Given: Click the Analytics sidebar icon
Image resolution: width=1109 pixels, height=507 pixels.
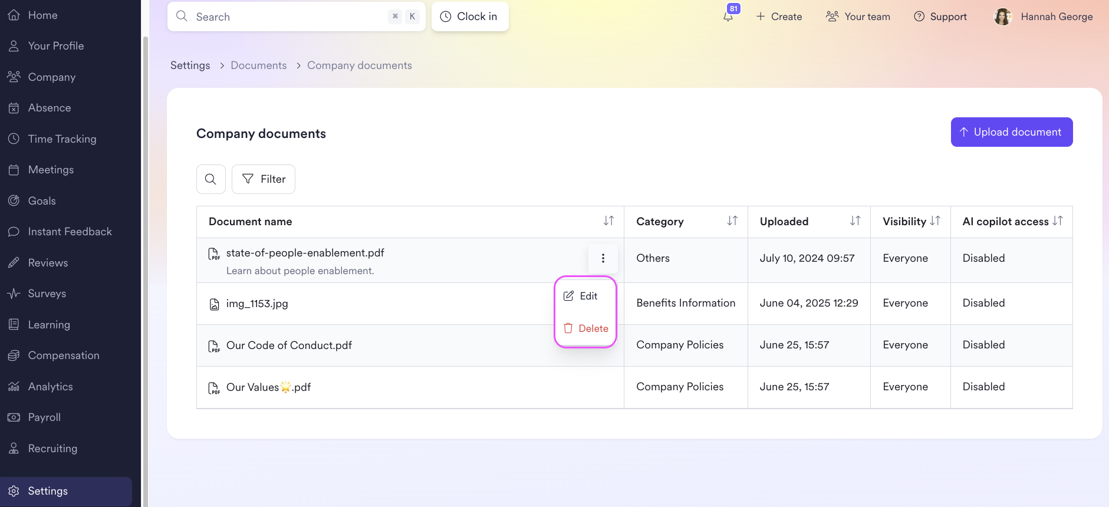Looking at the screenshot, I should point(14,387).
